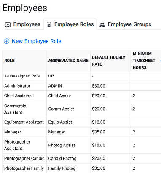This screenshot has width=161, height=173.
Task: Click the $35.00 rate for Manager
Action: point(99,132)
